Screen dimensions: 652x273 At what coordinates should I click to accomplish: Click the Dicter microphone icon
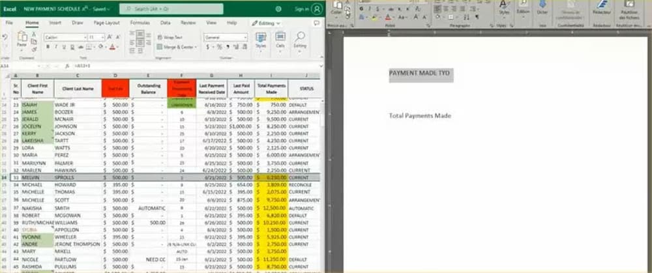(542, 7)
